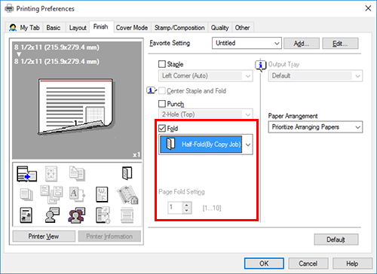Open the 2-Hole (Top) punch dropdown
The width and height of the screenshot is (377, 274).
click(x=206, y=114)
